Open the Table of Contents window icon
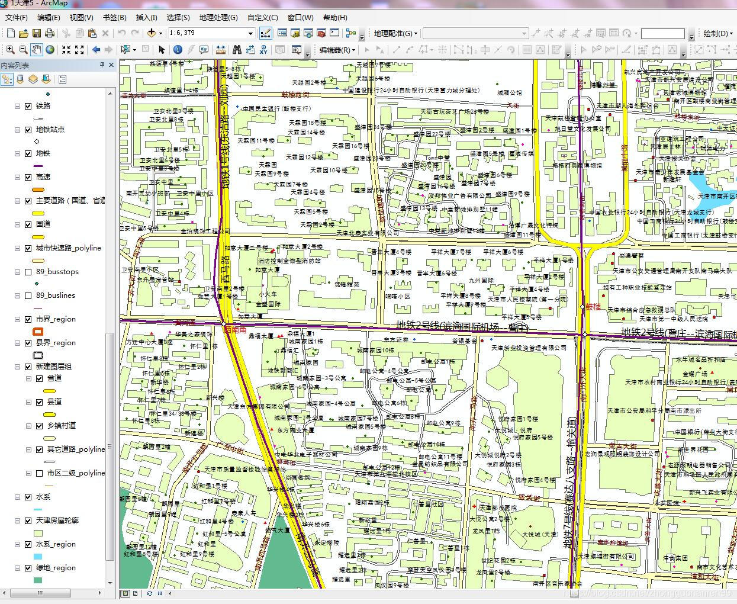 pyautogui.click(x=282, y=33)
